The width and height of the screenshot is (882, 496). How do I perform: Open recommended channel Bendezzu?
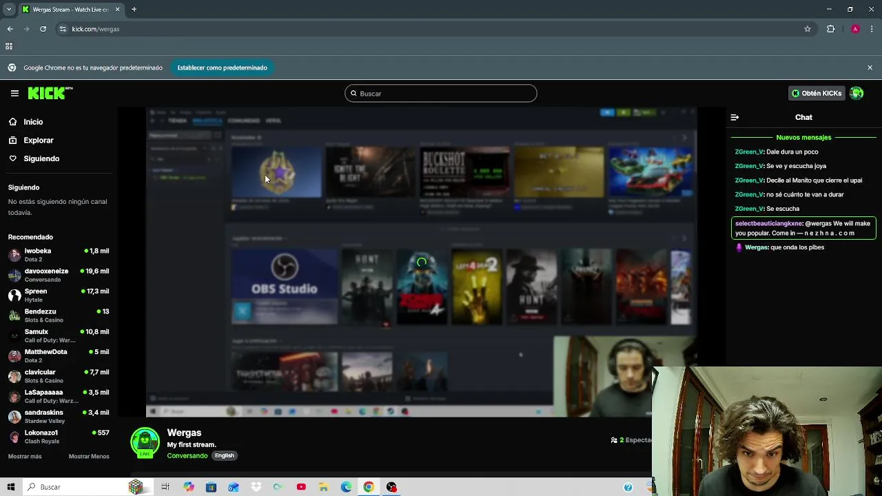pyautogui.click(x=59, y=316)
